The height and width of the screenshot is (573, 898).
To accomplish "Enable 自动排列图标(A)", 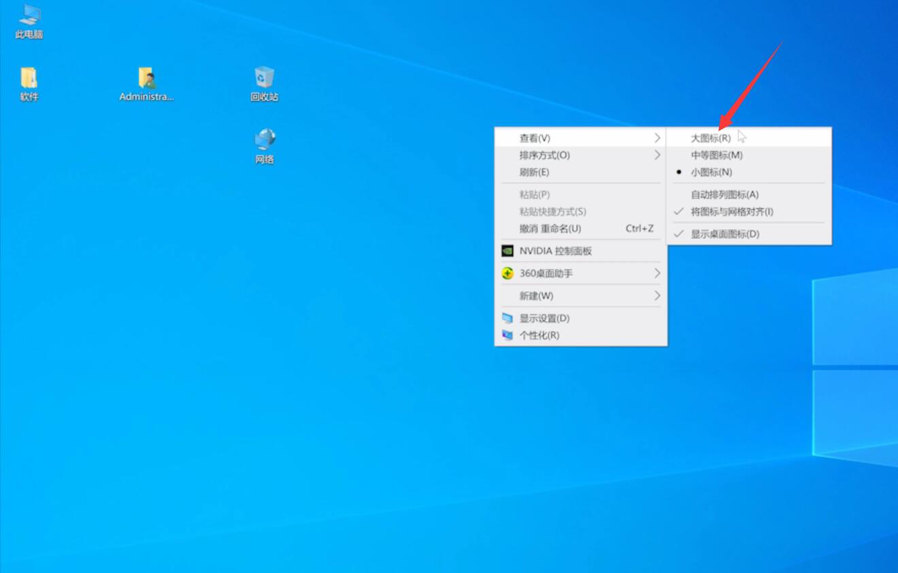I will [x=748, y=194].
